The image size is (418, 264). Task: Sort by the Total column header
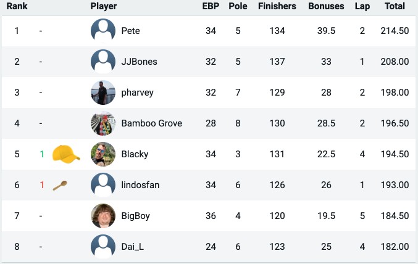[395, 6]
